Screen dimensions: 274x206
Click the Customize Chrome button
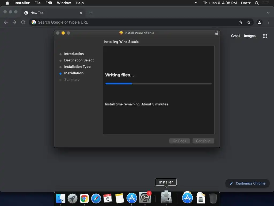tap(248, 183)
